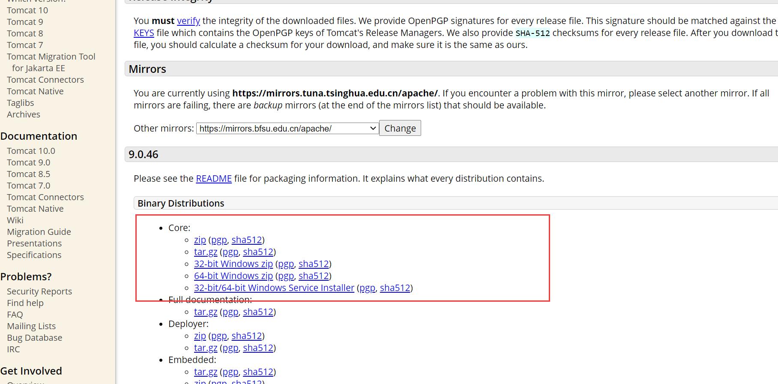
Task: Open Archives sidebar link
Action: (24, 114)
